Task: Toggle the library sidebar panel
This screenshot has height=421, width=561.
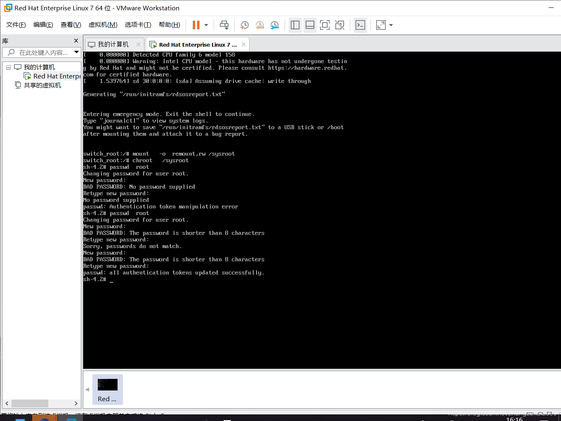Action: (x=295, y=25)
